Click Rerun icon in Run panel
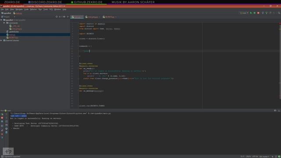This screenshot has height=158, width=281. click(2, 114)
